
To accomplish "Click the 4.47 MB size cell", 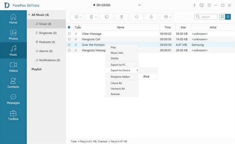I will [x=181, y=45].
